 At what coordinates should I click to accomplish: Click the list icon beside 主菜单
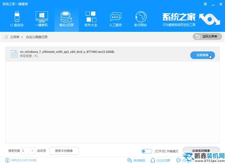point(6,37)
